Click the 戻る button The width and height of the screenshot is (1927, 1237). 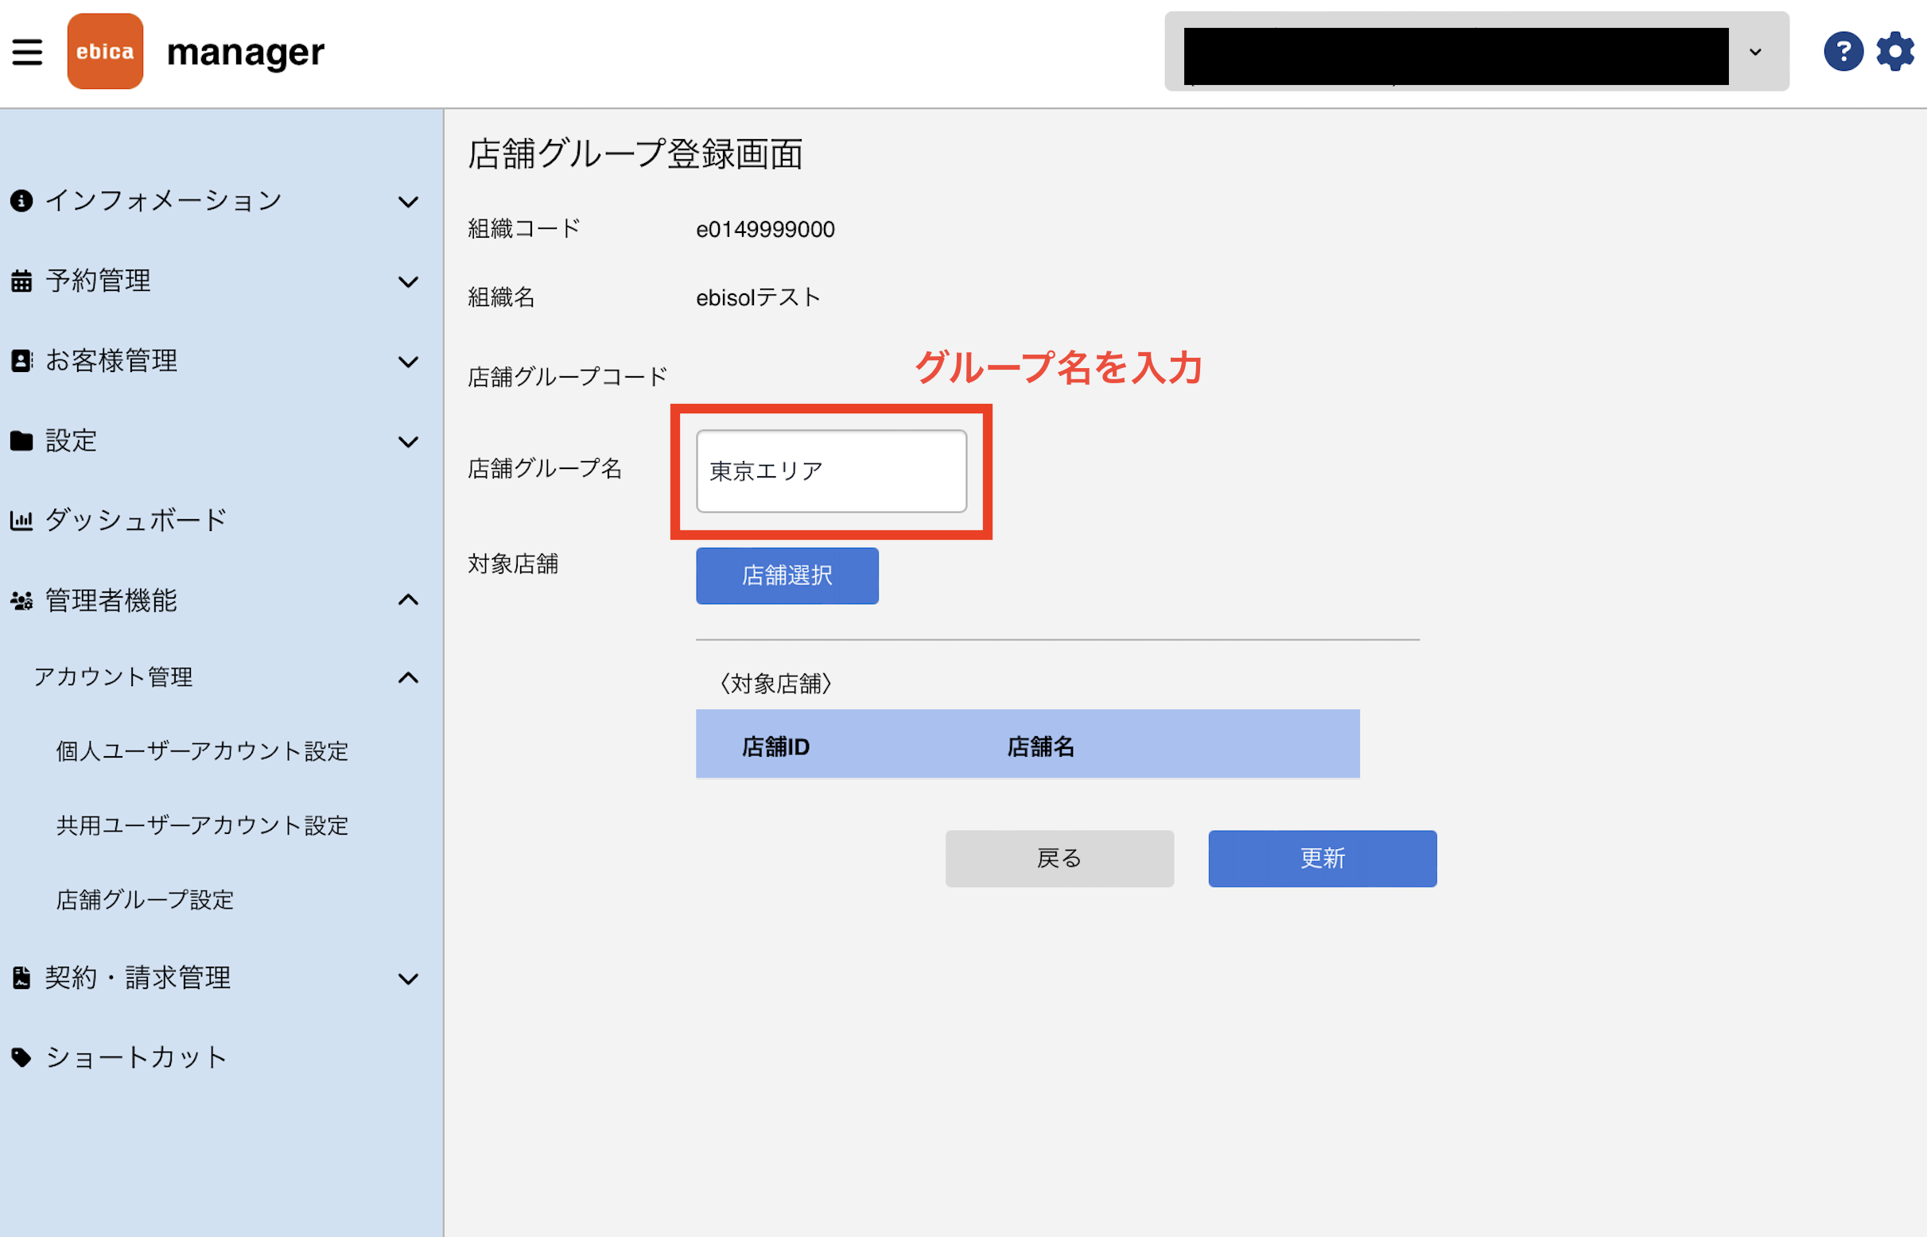coord(1059,859)
